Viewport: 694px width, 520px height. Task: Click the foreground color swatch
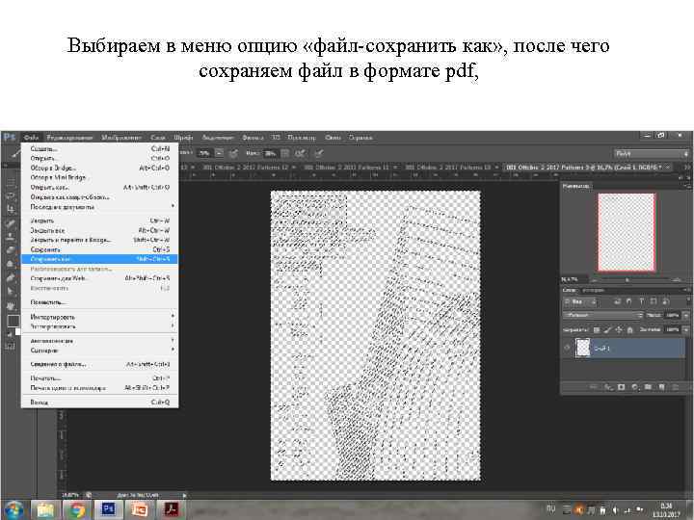click(13, 320)
